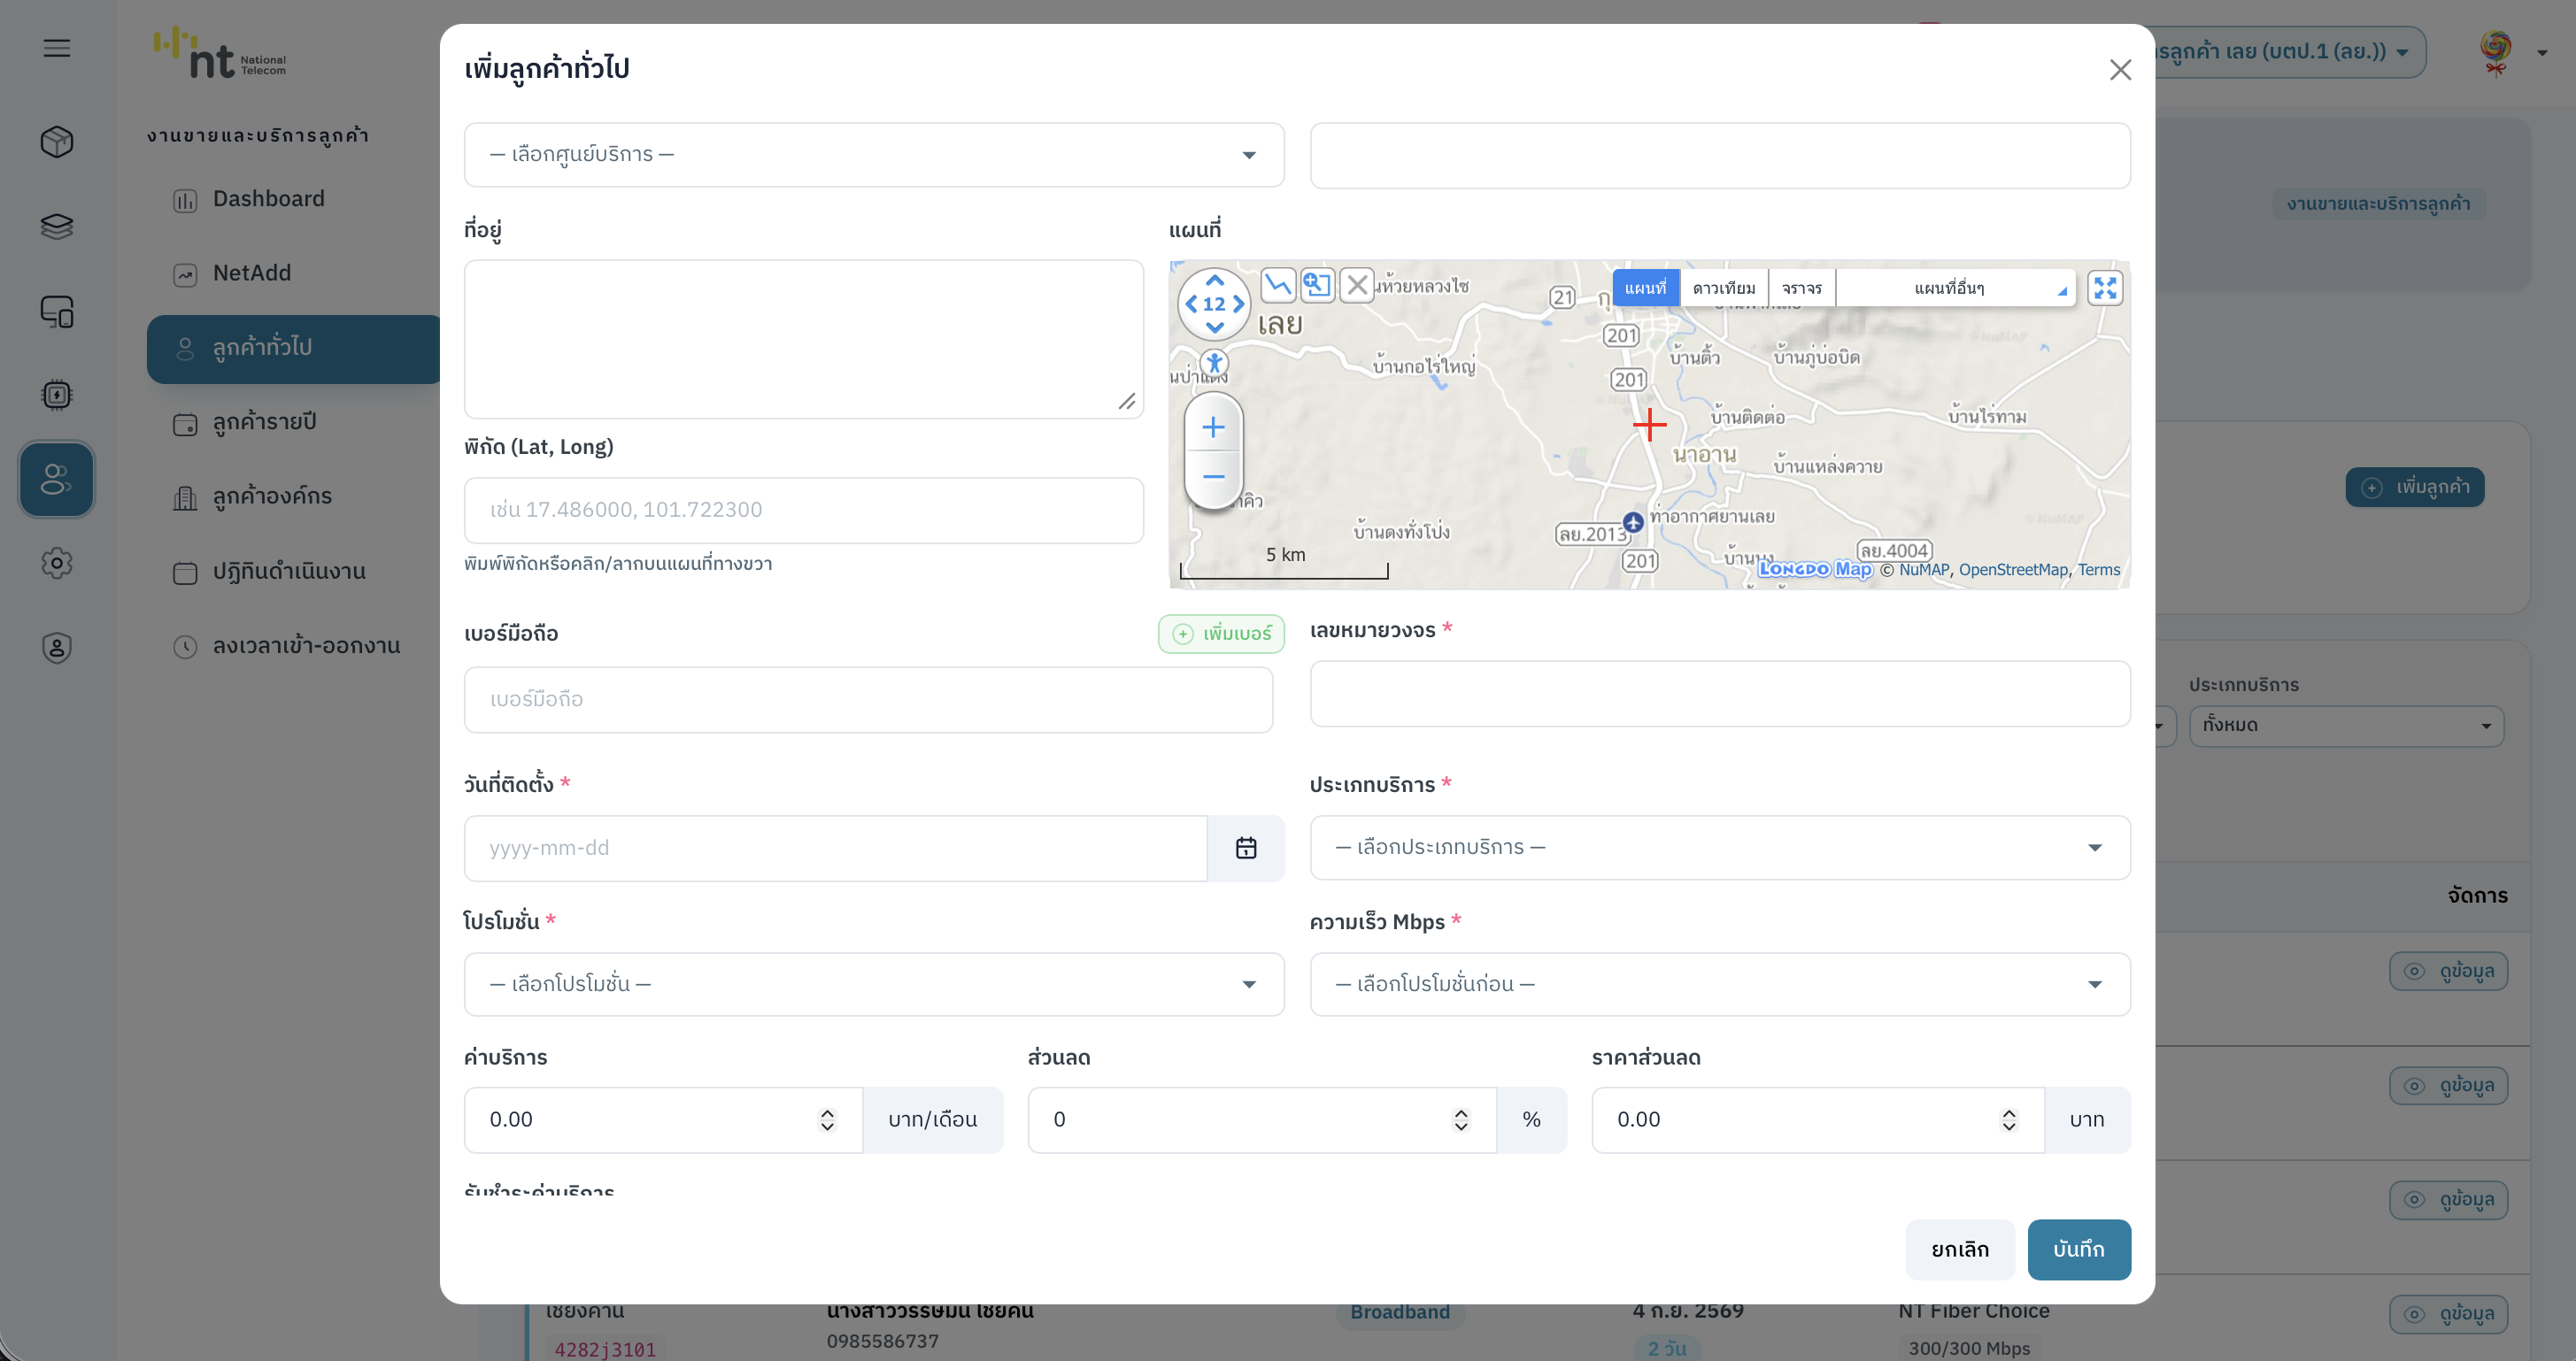Expand แผนที่อื่นๆ map layers selector
This screenshot has height=1361, width=2576.
(x=1955, y=288)
